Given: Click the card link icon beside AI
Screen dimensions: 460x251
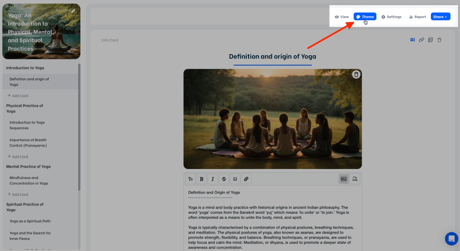Looking at the screenshot, I should coord(421,40).
